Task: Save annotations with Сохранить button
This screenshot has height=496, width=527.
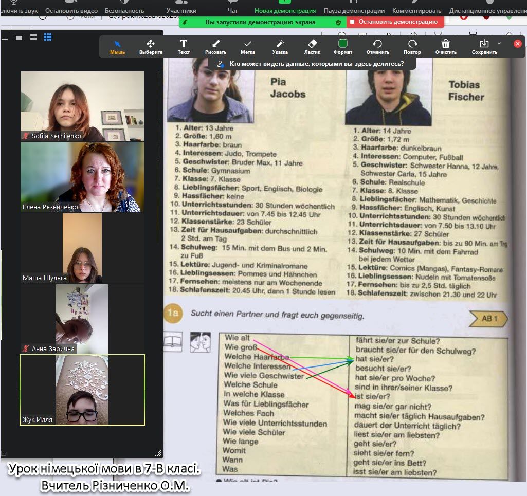Action: (x=484, y=47)
